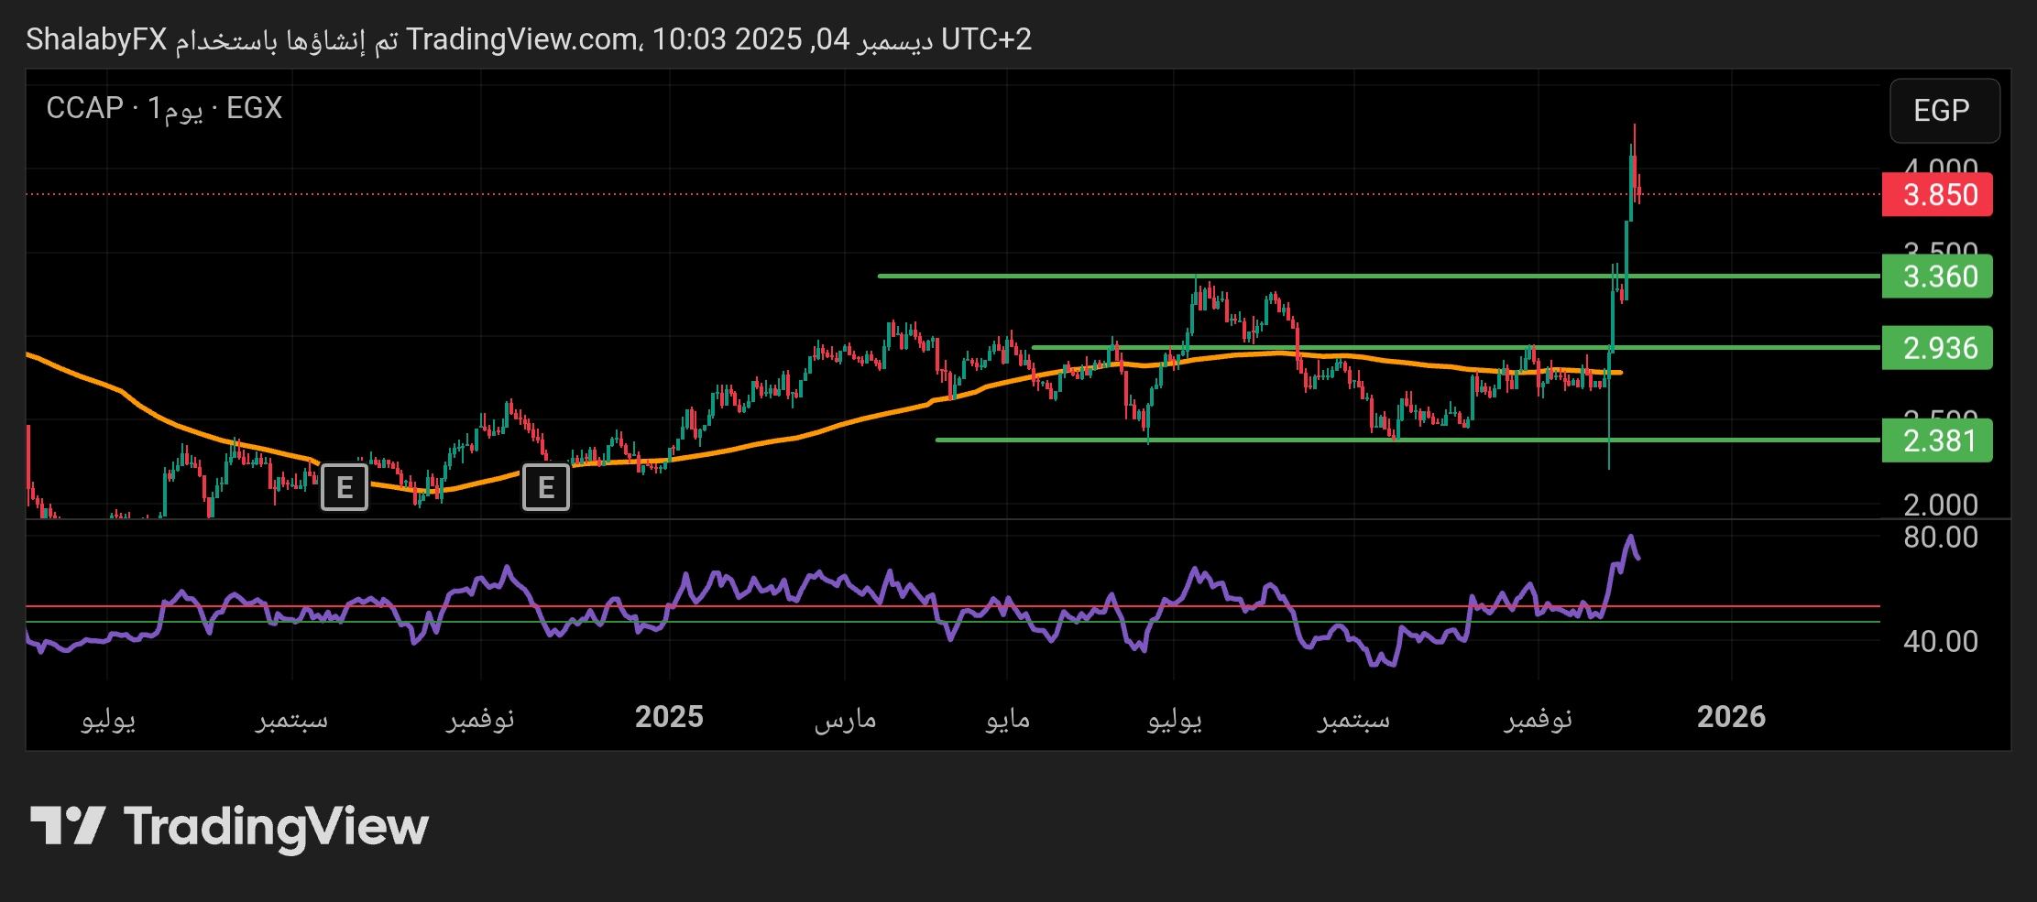Screen dimensions: 2037x902
Task: Click the TradingView.com text in header
Action: click(x=522, y=39)
